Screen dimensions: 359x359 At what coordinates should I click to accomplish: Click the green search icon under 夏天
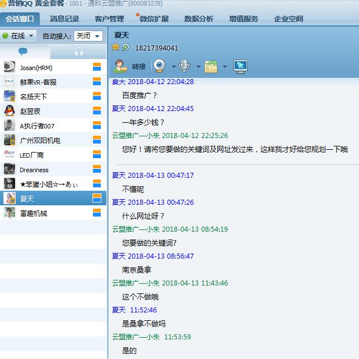(125, 48)
